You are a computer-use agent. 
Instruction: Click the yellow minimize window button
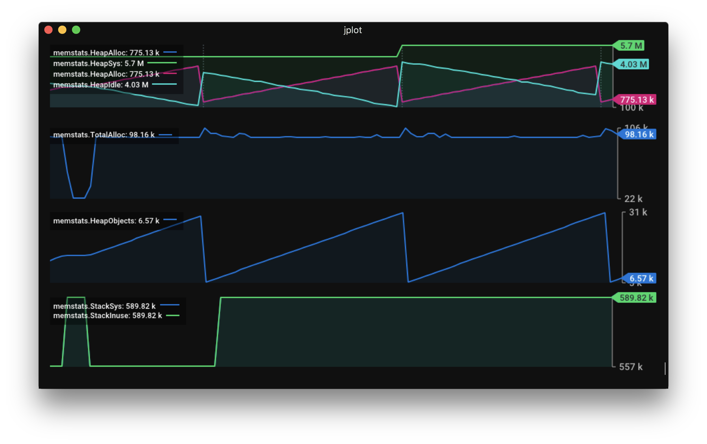coord(62,30)
